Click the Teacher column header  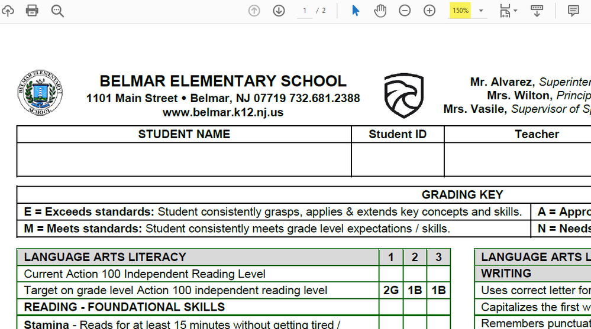click(x=537, y=135)
